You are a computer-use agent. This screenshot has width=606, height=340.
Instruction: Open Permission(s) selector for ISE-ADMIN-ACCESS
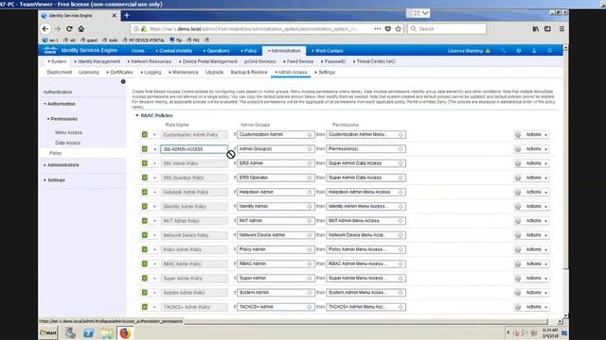(365, 149)
